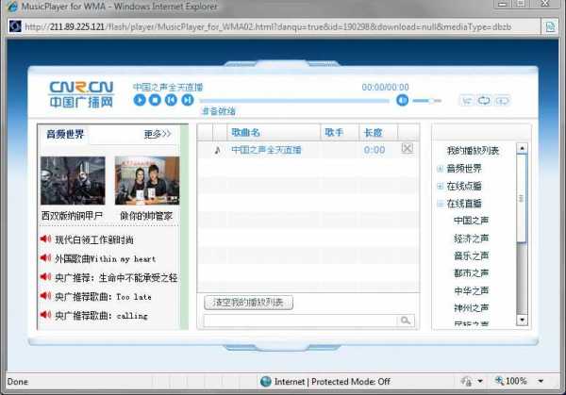
Task: Sort by 长度 column header
Action: tap(374, 133)
